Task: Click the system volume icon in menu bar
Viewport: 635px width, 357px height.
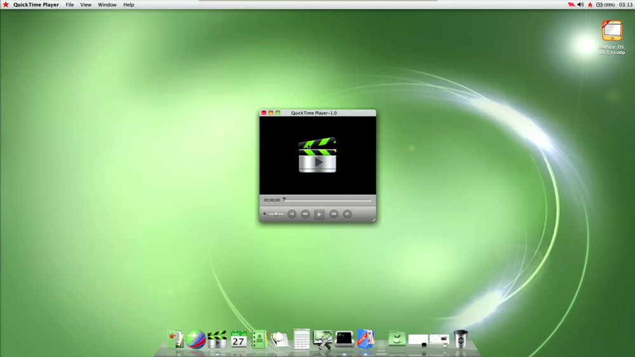Action: [580, 4]
